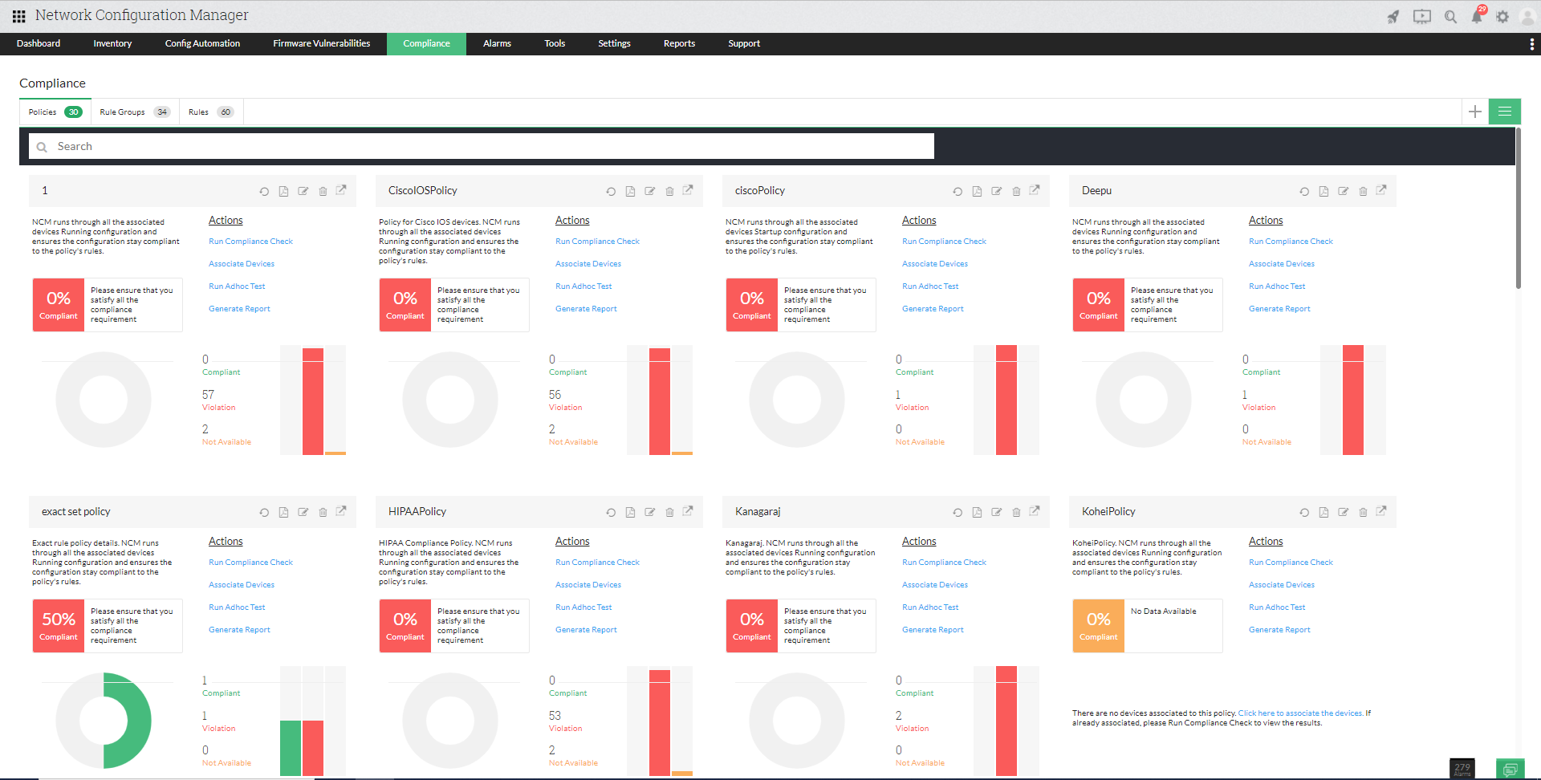
Task: Click the 50% Compliant progress badge
Action: click(58, 626)
